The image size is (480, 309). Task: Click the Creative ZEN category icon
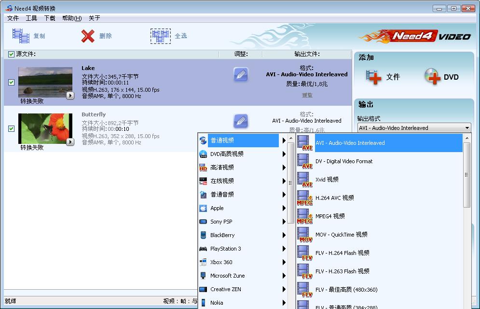tap(203, 289)
